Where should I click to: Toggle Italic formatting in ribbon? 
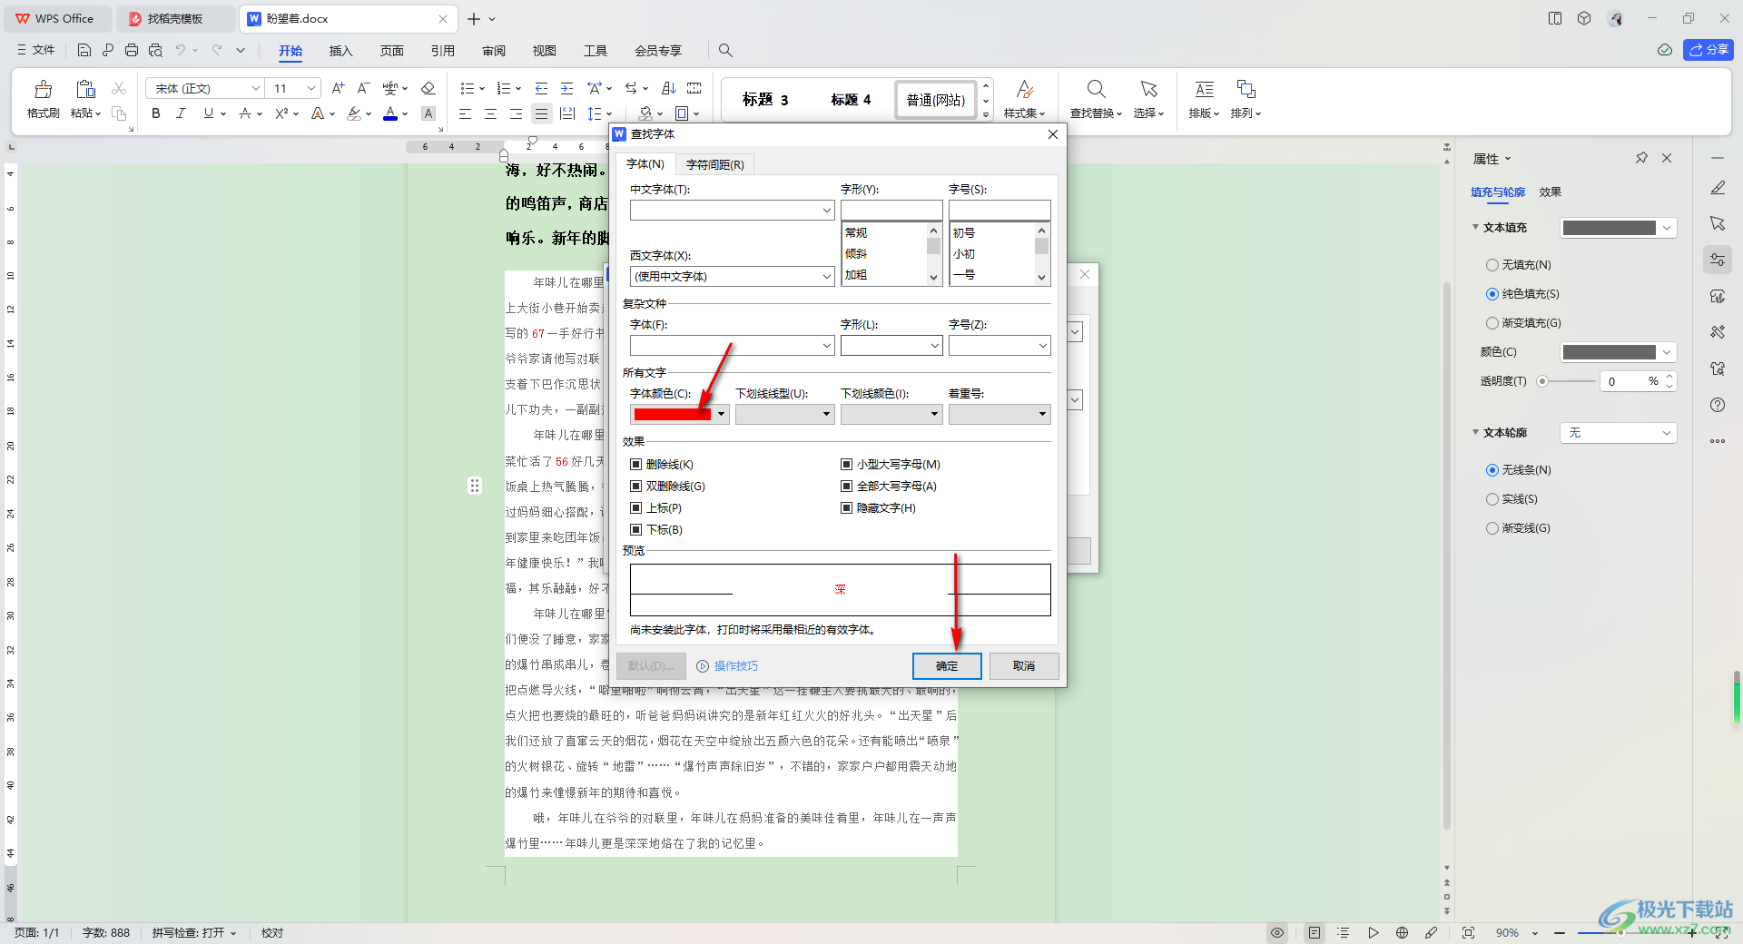[x=181, y=113]
